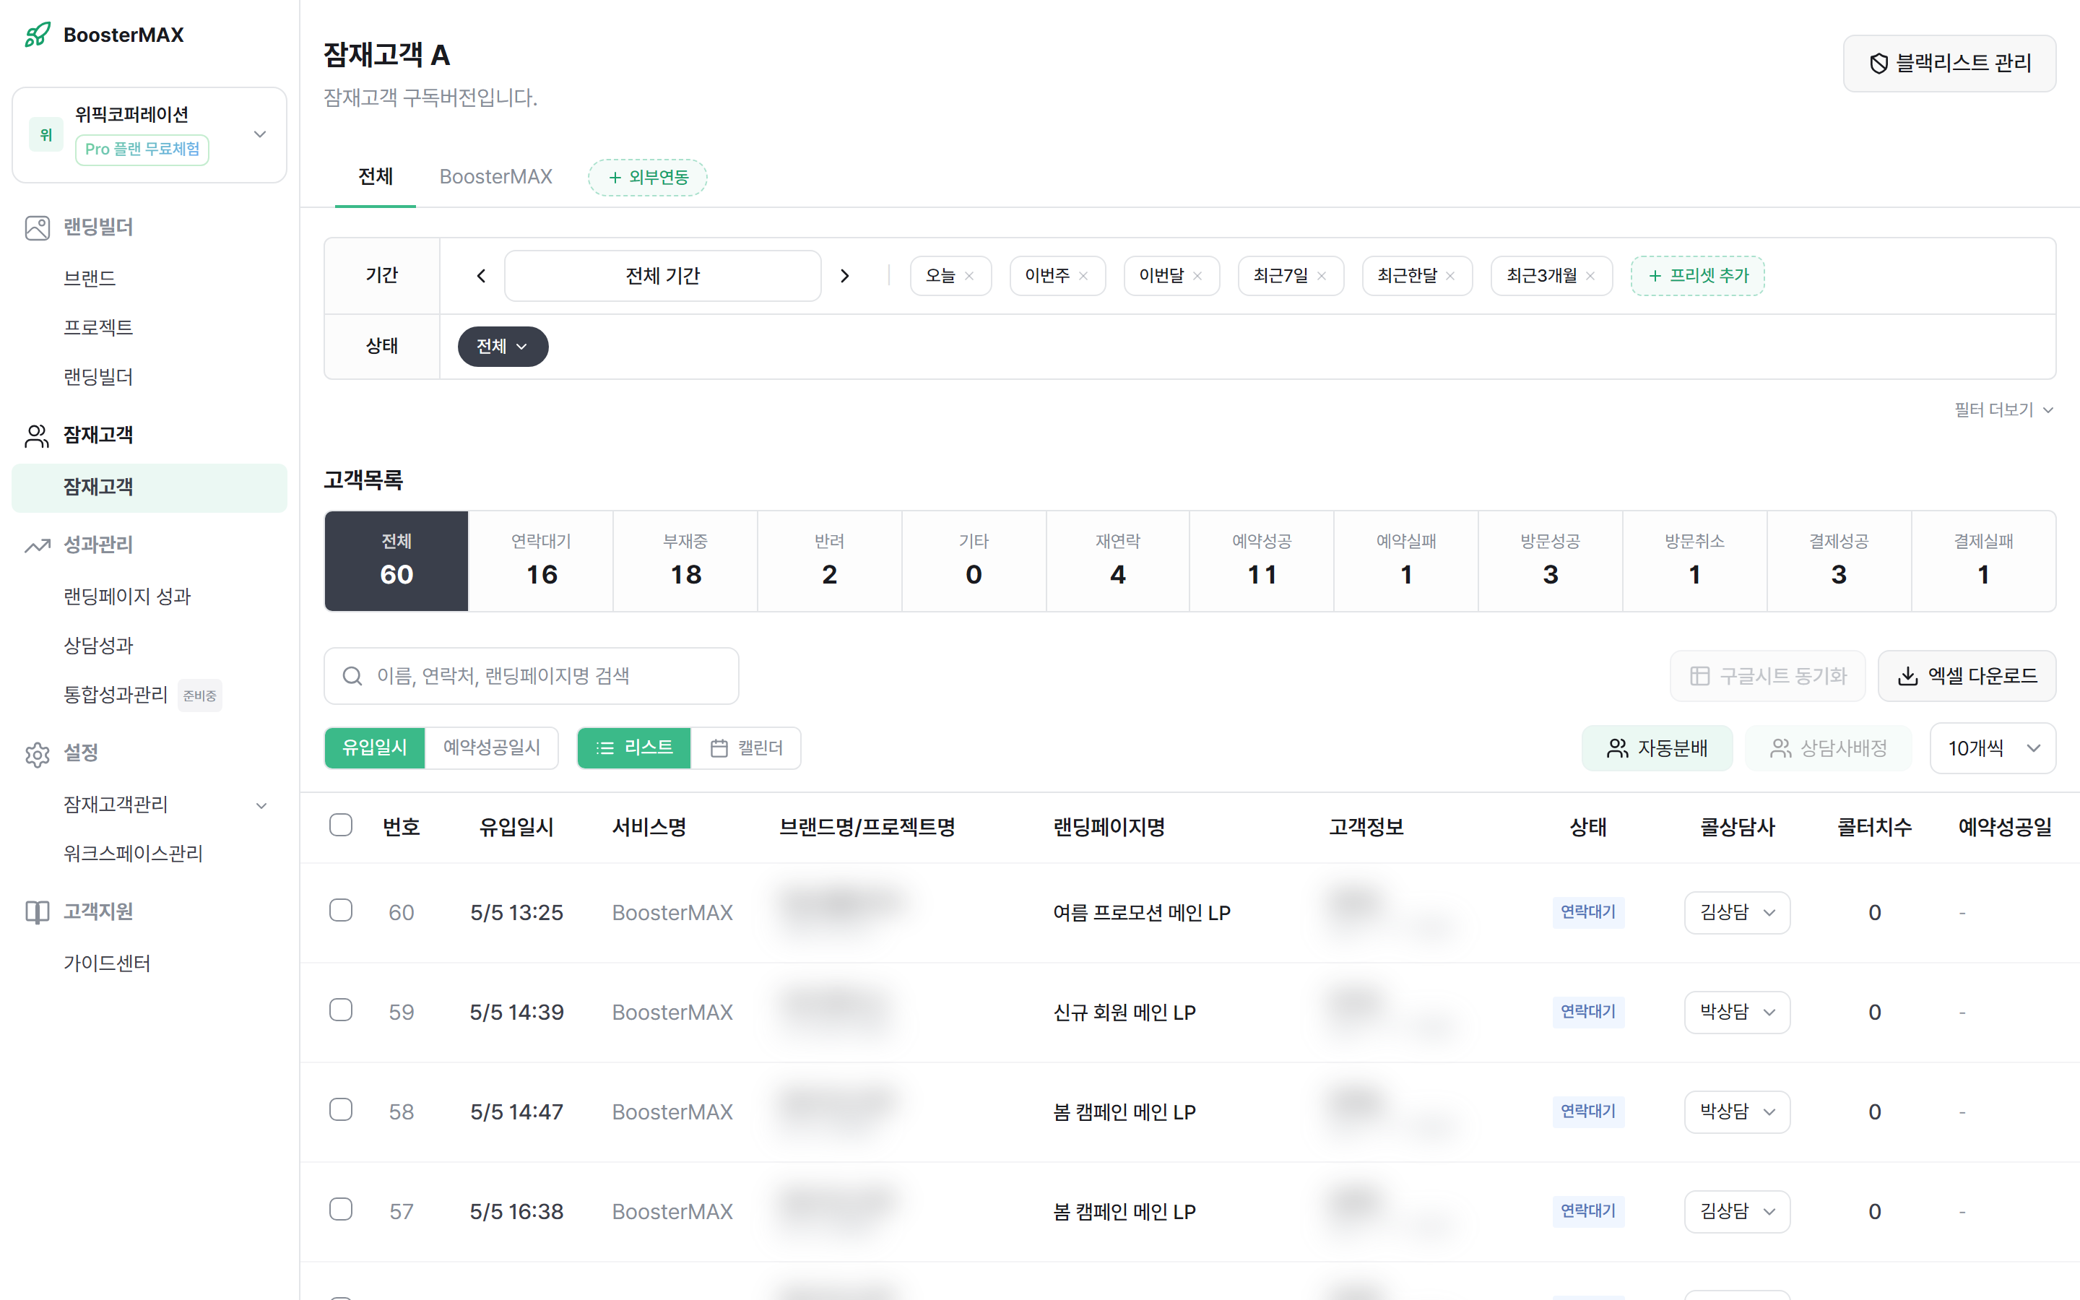Toggle the select-all header checkbox
Viewport: 2080px width, 1300px height.
point(341,825)
